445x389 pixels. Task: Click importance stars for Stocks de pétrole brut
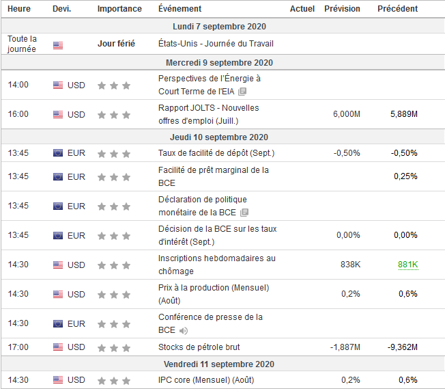click(113, 347)
